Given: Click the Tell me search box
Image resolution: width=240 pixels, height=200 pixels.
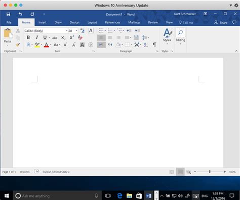Looking at the screenshot, I should tap(186, 22).
